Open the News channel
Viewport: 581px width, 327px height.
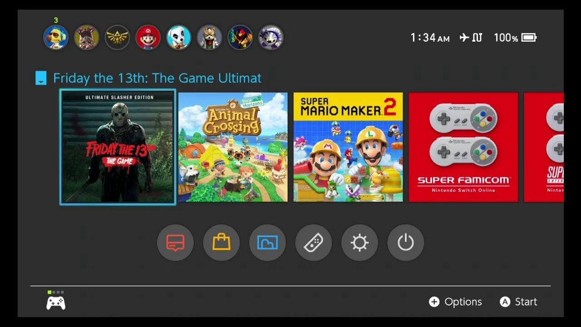(175, 243)
